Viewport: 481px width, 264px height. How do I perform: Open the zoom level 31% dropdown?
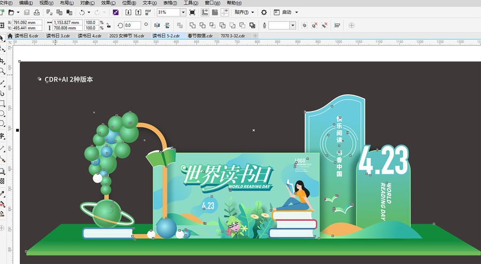183,12
